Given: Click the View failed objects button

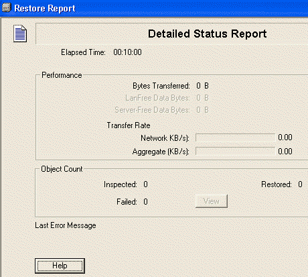Looking at the screenshot, I should (x=212, y=201).
